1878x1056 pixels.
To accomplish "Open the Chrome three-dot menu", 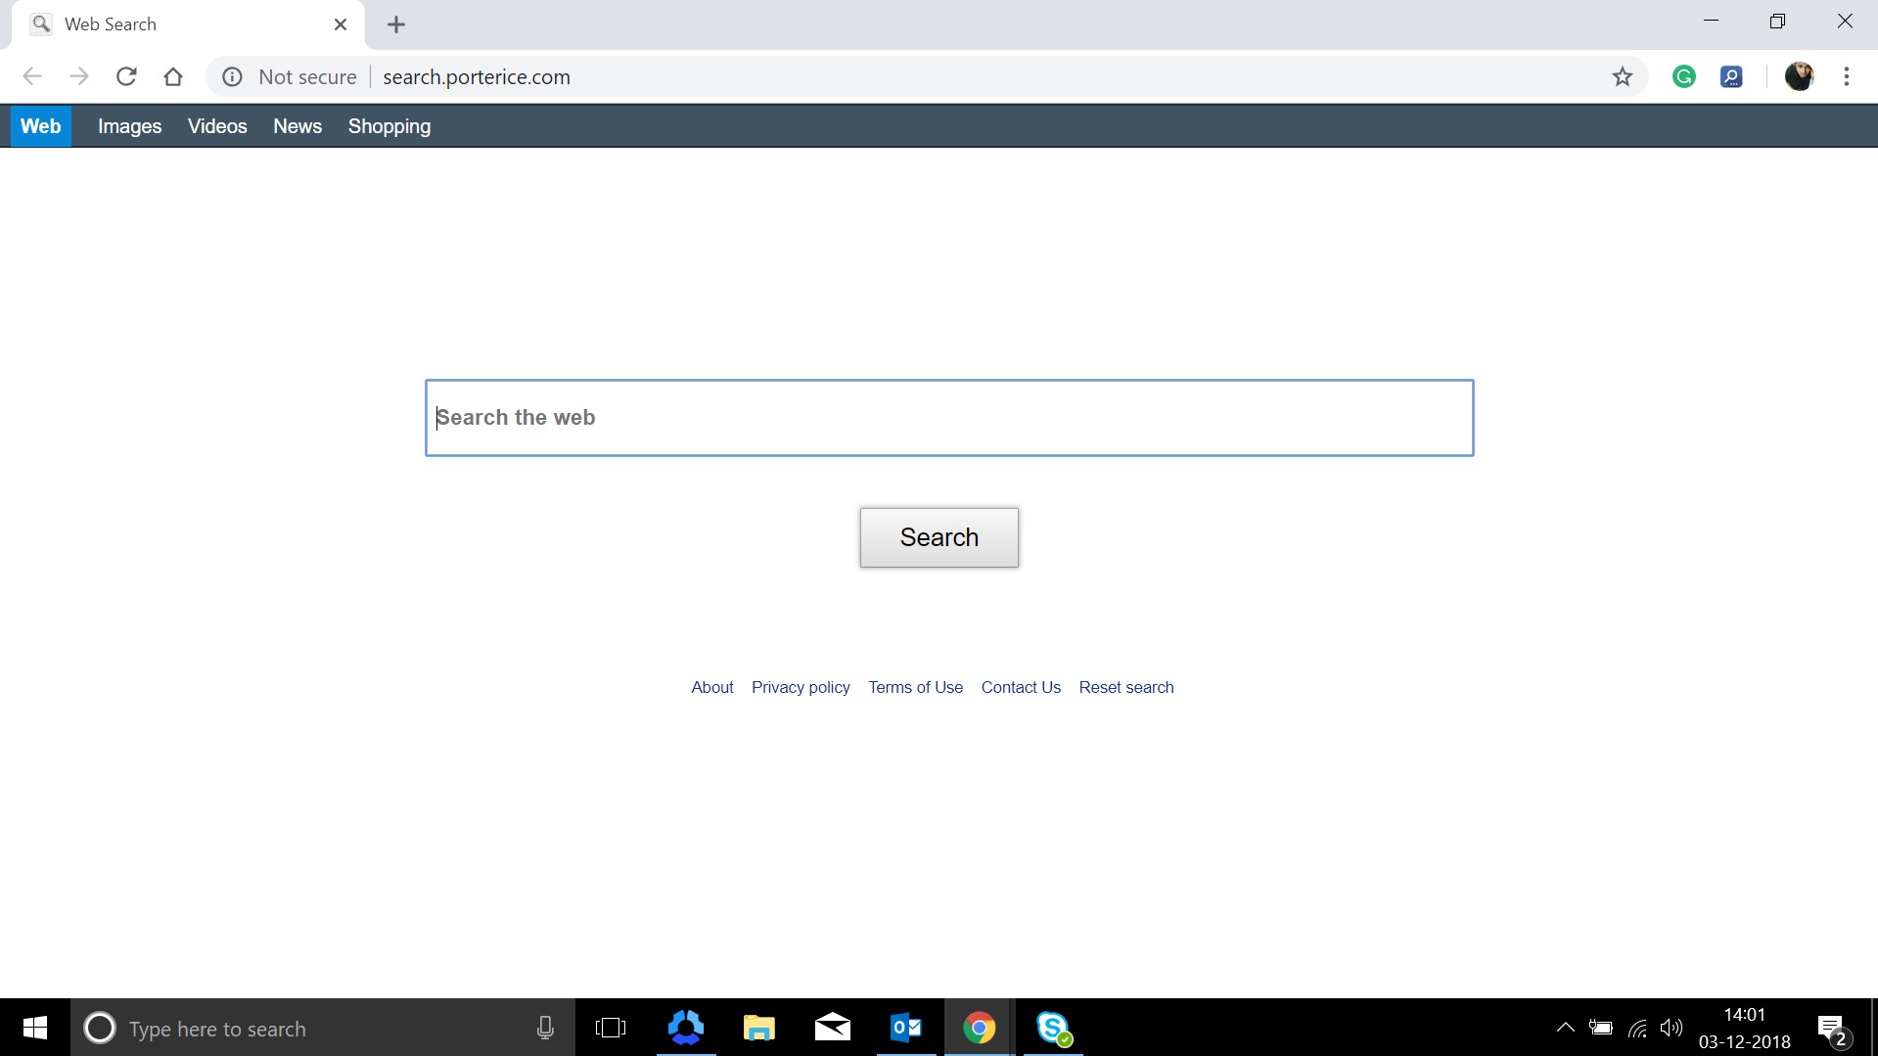I will click(x=1848, y=76).
